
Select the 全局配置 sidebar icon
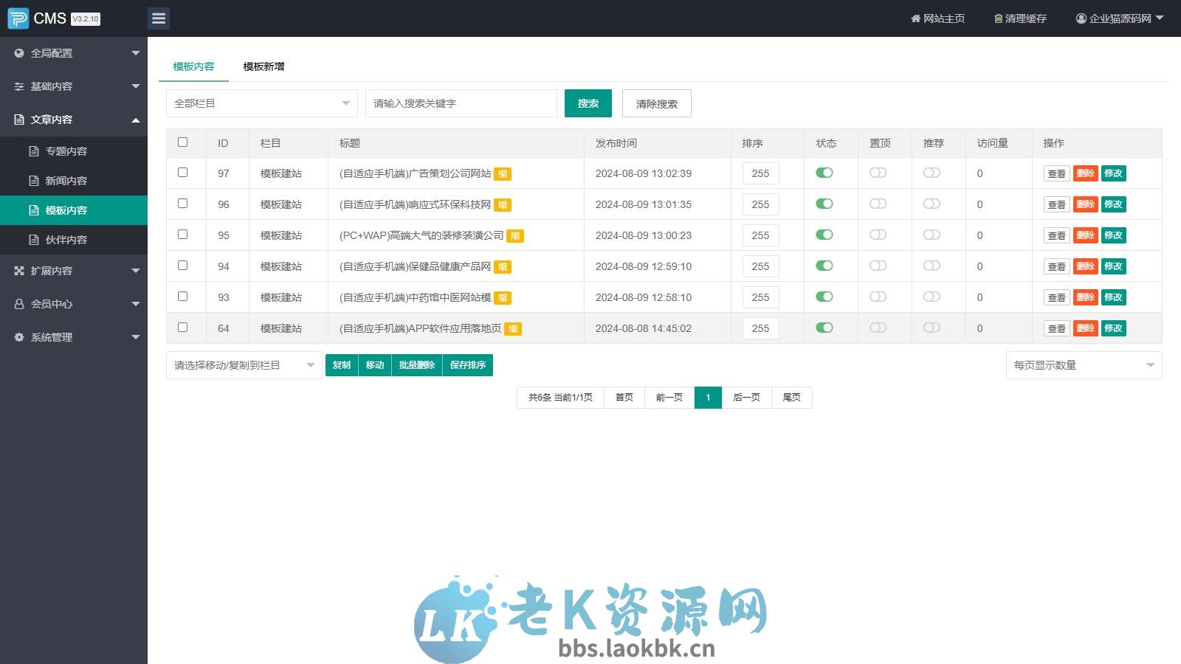(18, 53)
